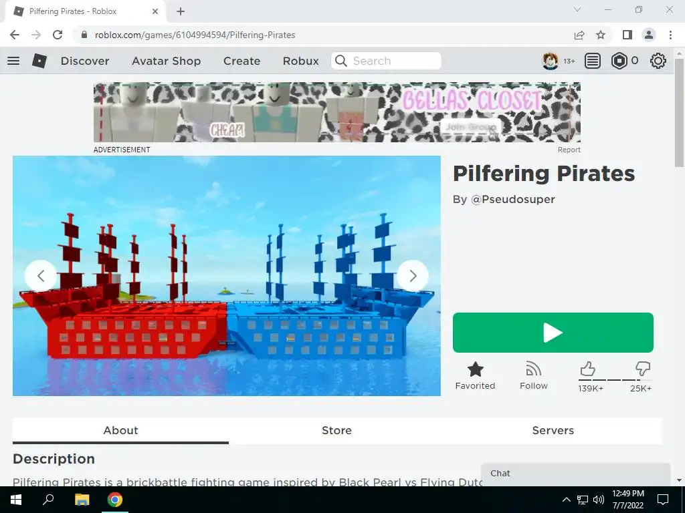The image size is (685, 513).
Task: Hit the green Play button
Action: tap(553, 333)
